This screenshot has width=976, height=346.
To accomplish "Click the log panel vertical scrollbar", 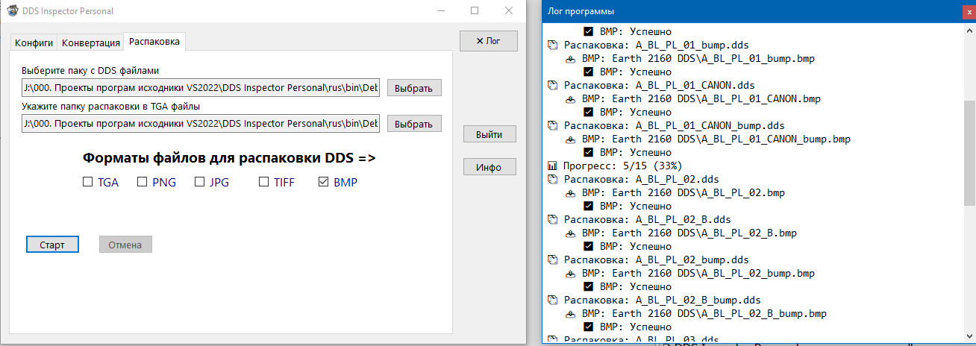I will pos(969,149).
